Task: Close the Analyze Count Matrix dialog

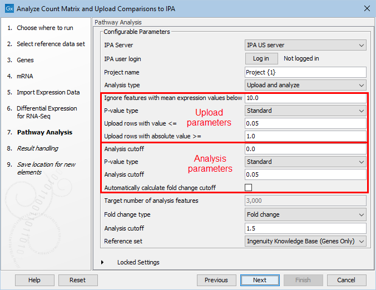Action: tap(366, 8)
